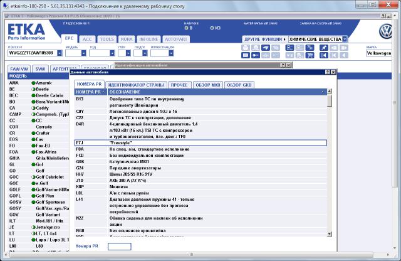Switch to the EPC tab
Viewport: 401px width, 261px height.
[x=69, y=39]
